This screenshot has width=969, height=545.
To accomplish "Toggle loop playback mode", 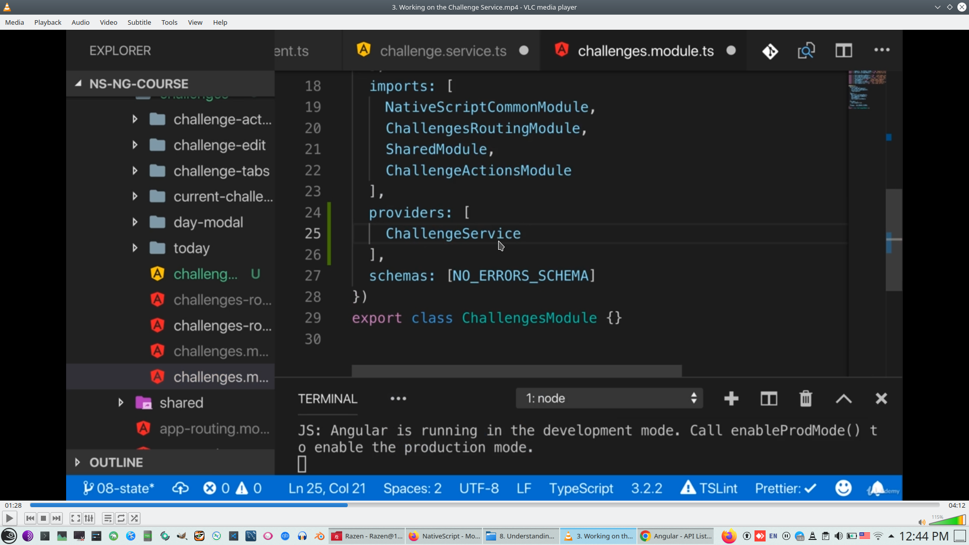I will tap(121, 518).
